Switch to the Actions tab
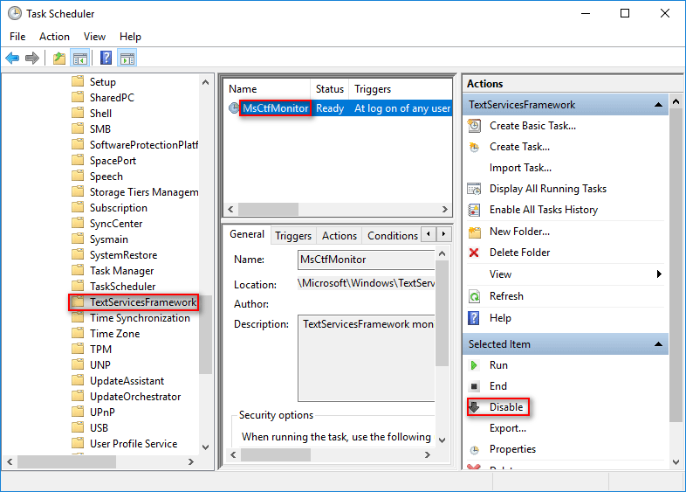 coord(340,236)
